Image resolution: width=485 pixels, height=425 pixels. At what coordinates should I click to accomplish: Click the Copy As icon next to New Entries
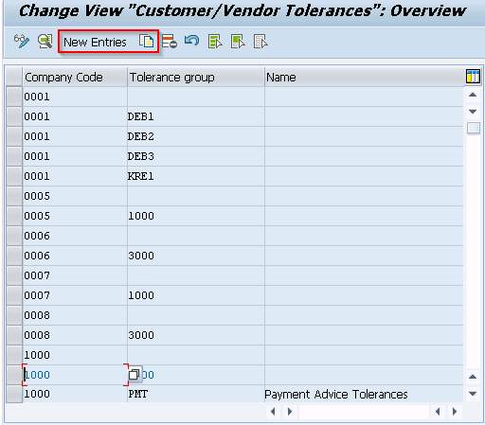tap(146, 42)
